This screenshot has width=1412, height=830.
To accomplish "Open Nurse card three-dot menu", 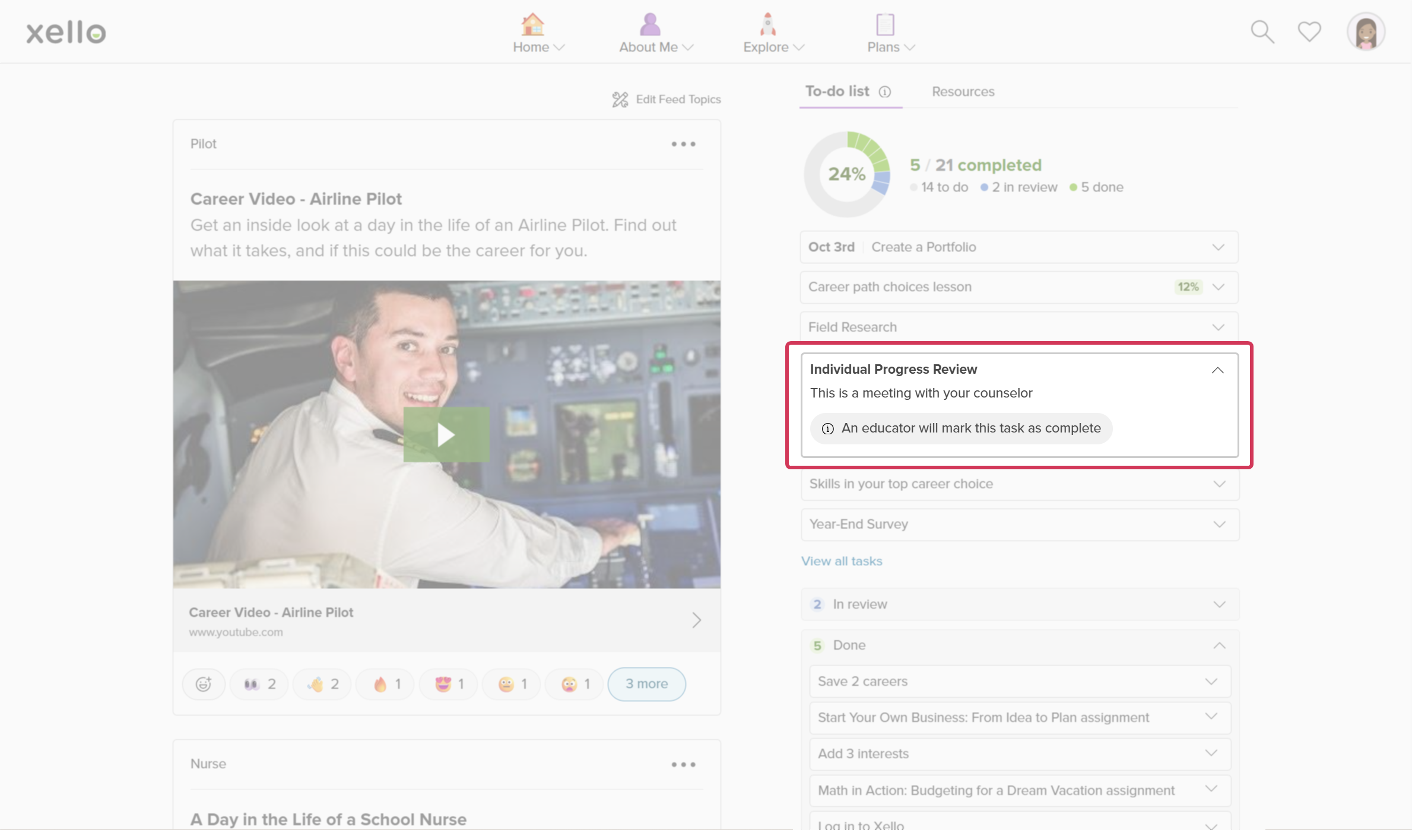I will pyautogui.click(x=683, y=764).
